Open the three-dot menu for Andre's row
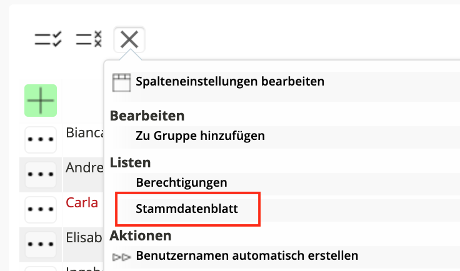Image resolution: width=460 pixels, height=271 pixels. (x=41, y=174)
